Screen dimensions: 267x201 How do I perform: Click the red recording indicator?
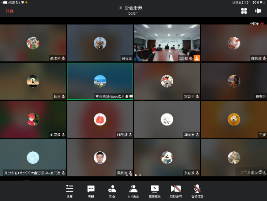[262, 24]
